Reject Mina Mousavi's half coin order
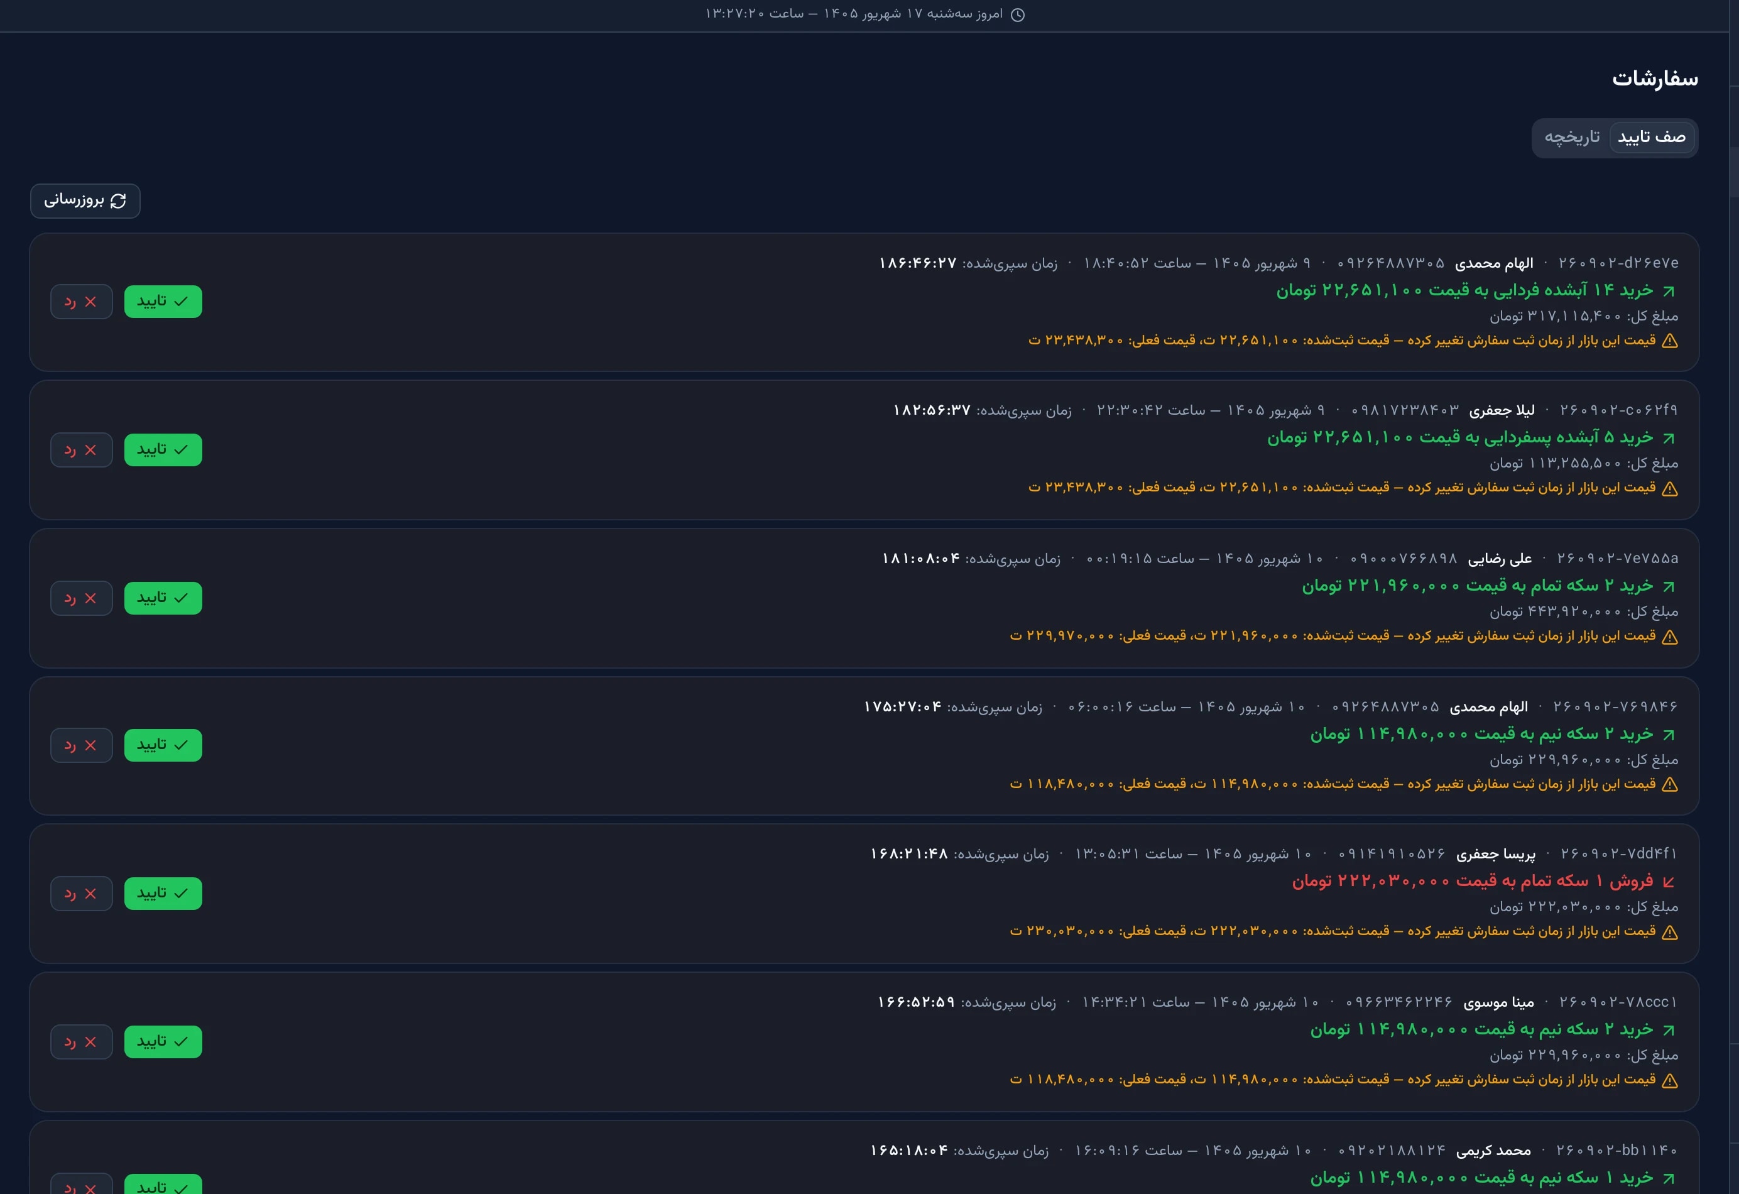Image resolution: width=1739 pixels, height=1194 pixels. pyautogui.click(x=82, y=1042)
